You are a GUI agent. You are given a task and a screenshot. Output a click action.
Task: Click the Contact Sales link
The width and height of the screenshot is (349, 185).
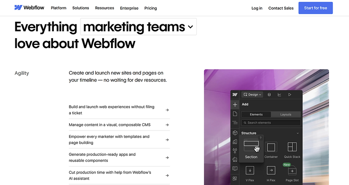coord(281,8)
